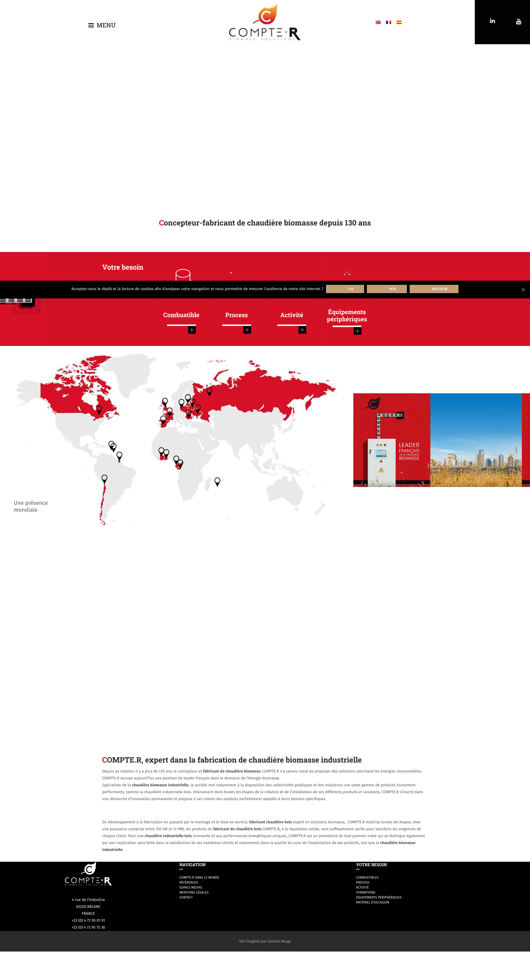Click READ MORE in the cookie bar
The height and width of the screenshot is (954, 530).
(434, 289)
